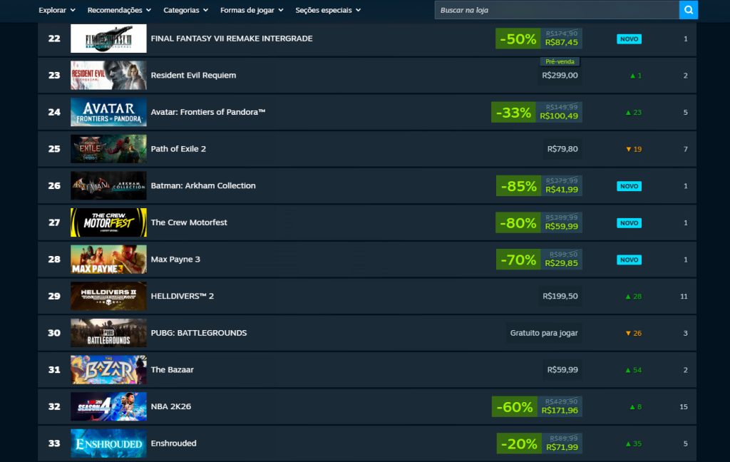This screenshot has width=730, height=462.
Task: Select the Path of Exile 2 thumbnail
Action: click(108, 149)
